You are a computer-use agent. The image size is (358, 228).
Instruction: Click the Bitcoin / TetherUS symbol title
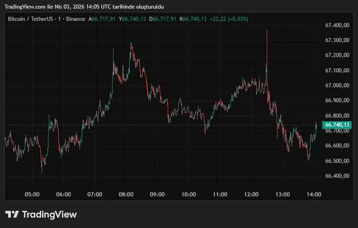(30, 19)
